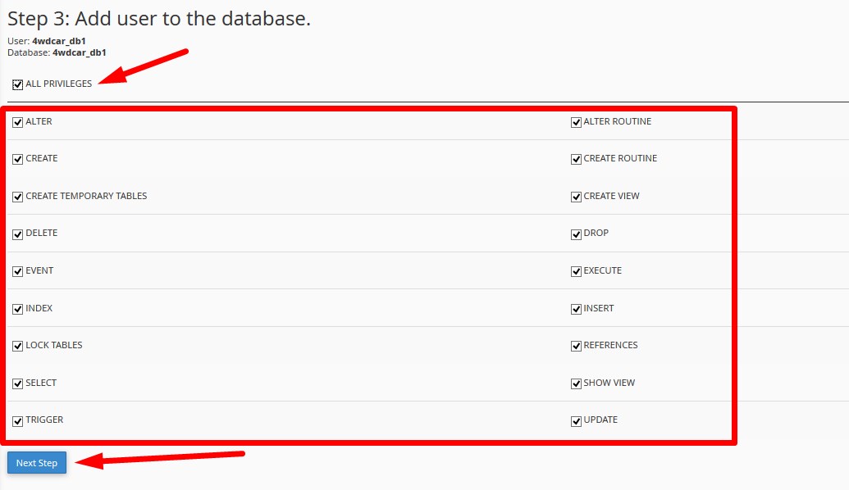Toggle the ALTER privilege checkbox
This screenshot has width=849, height=490.
click(18, 122)
